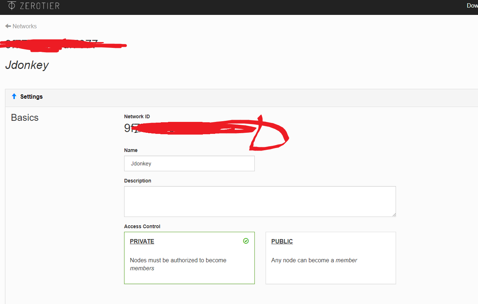
Task: Click the ZeroTier logo in header
Action: point(34,5)
